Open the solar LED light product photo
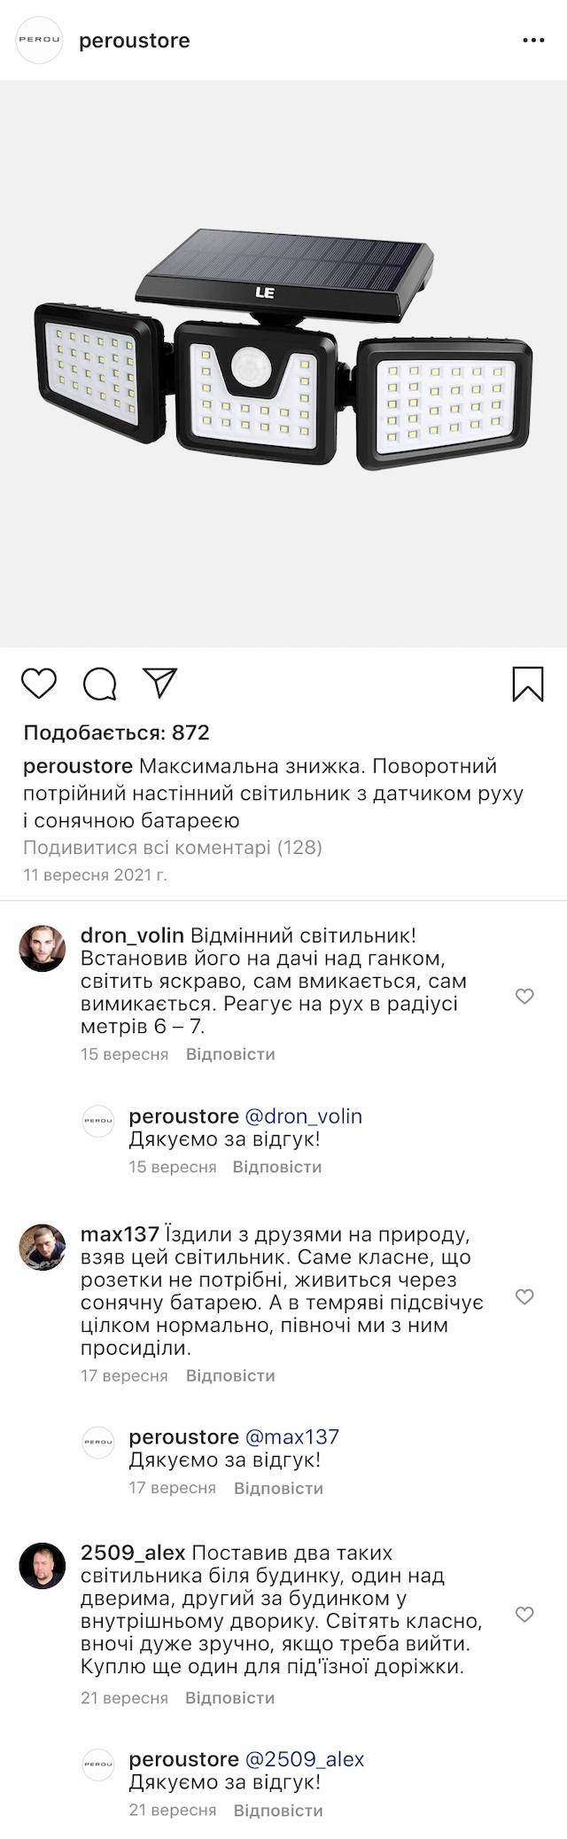Screen dimensions: 567x1839 click(283, 364)
